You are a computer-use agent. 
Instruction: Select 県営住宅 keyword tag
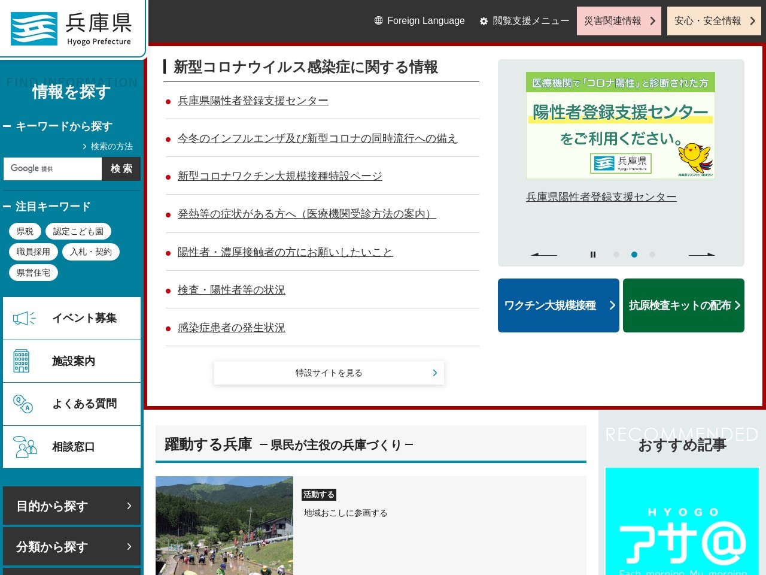(x=34, y=273)
